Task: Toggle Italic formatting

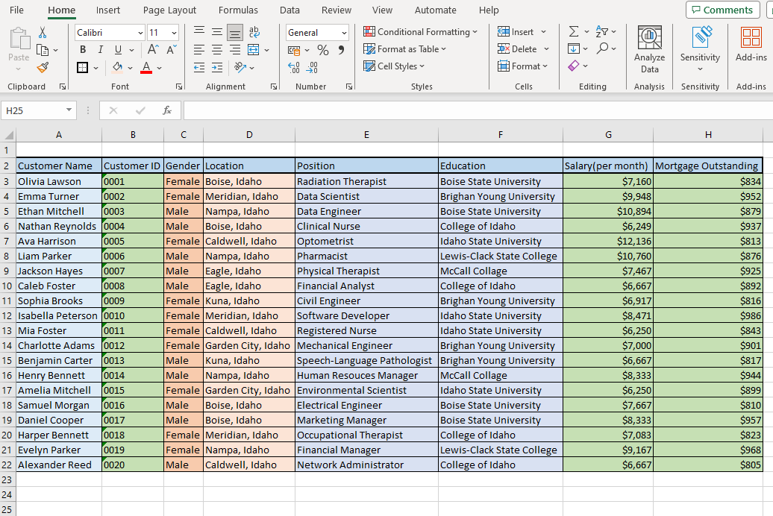Action: click(x=101, y=50)
